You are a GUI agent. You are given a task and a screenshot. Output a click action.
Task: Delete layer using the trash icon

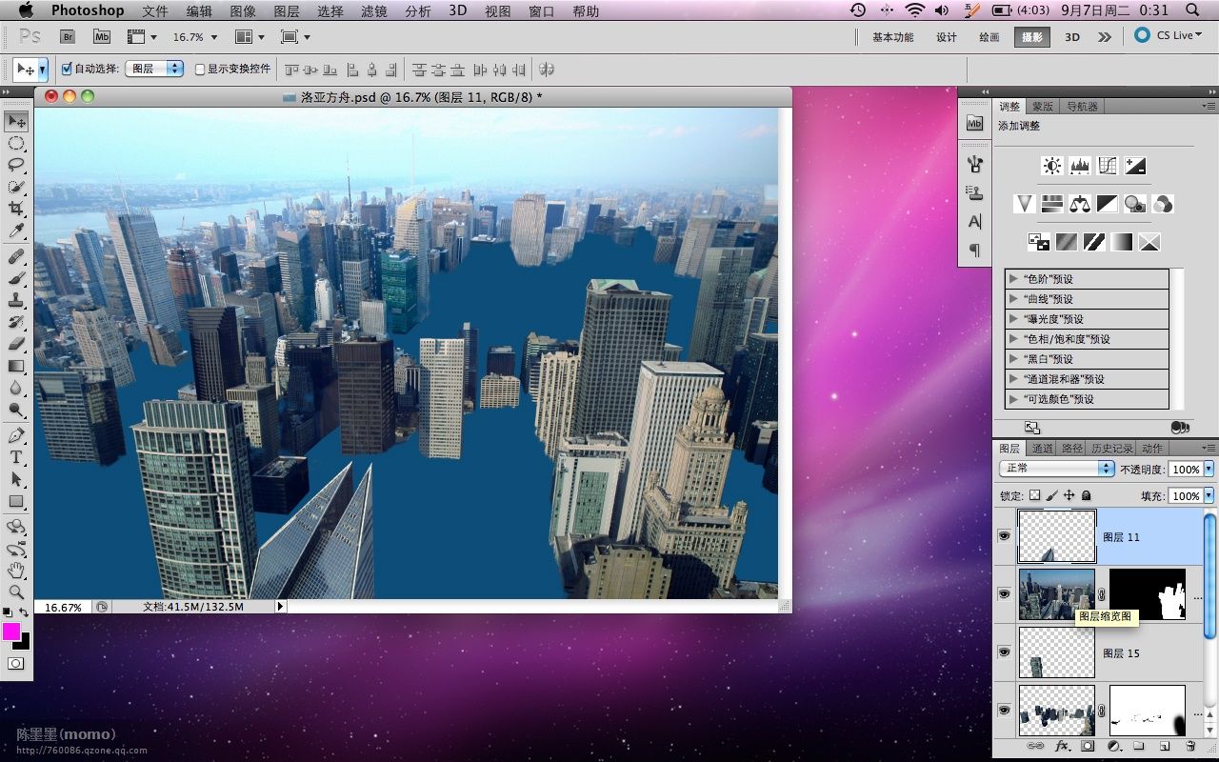tap(1190, 747)
